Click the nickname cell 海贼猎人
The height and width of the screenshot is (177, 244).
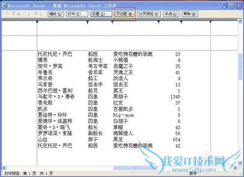click(123, 133)
